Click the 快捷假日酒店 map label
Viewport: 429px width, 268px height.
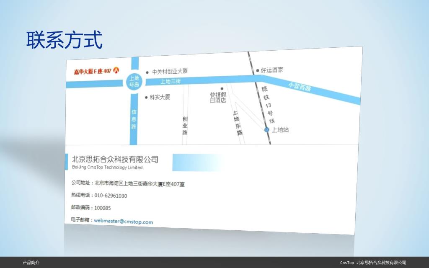(218, 97)
